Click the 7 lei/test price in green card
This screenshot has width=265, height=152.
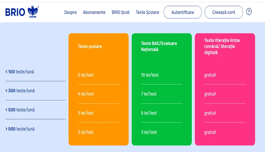point(149,94)
